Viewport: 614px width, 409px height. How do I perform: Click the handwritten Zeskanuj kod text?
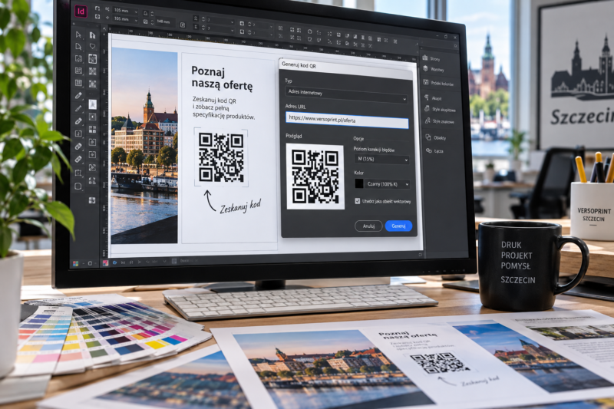(x=240, y=206)
